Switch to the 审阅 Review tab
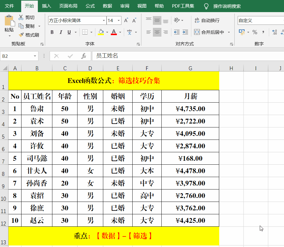The image size is (284, 247). (125, 6)
